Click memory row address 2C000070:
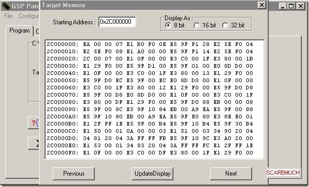309x187 pixels. [63, 95]
